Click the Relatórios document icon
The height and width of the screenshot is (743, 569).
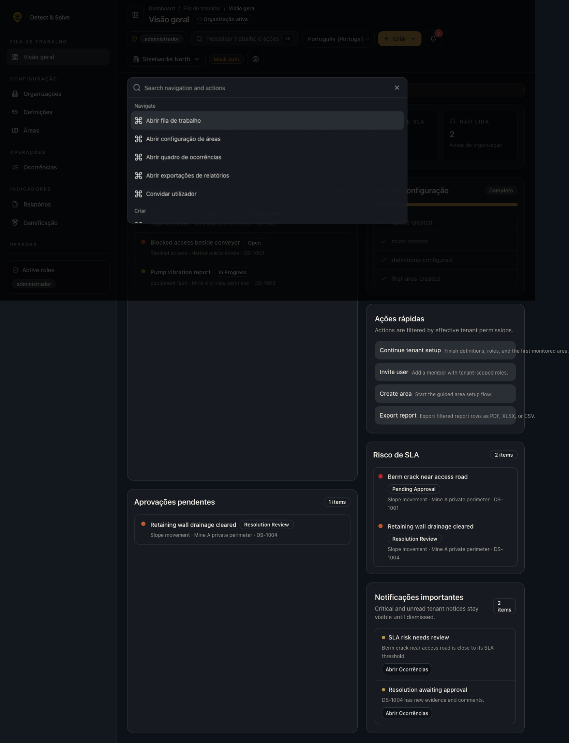(x=15, y=204)
